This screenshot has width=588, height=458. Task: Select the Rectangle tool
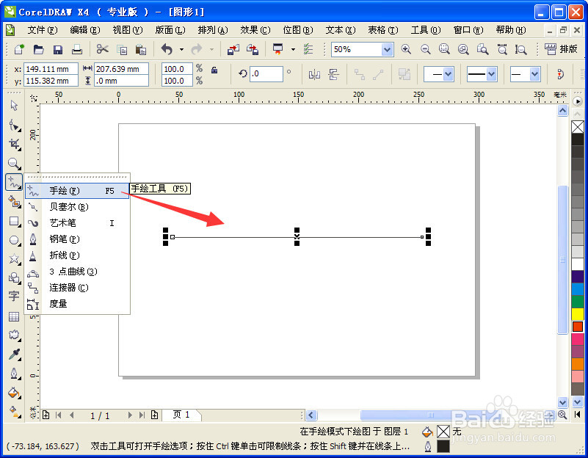point(13,222)
